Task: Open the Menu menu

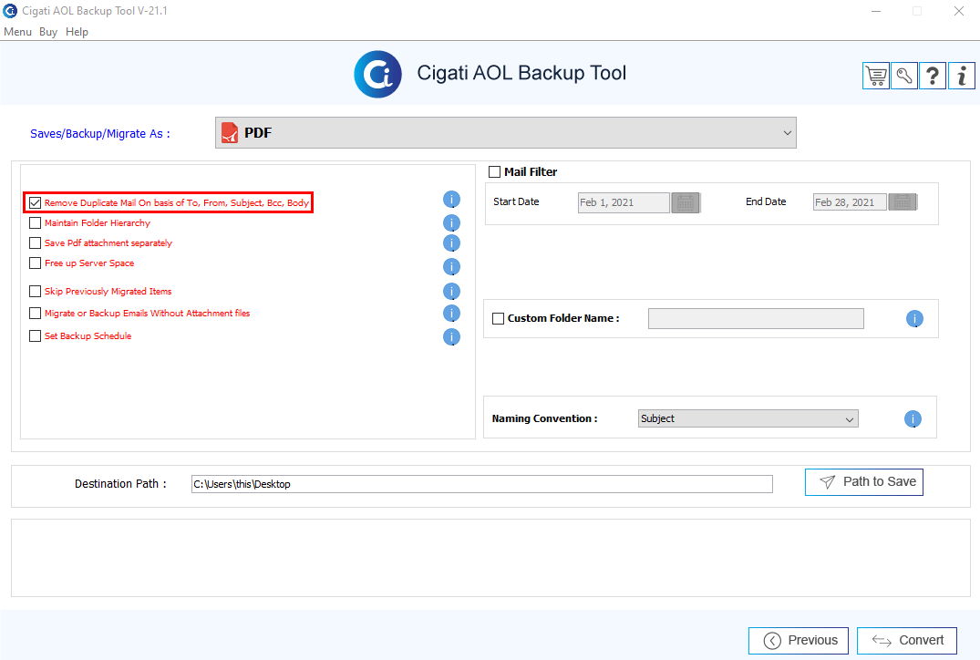Action: [17, 32]
